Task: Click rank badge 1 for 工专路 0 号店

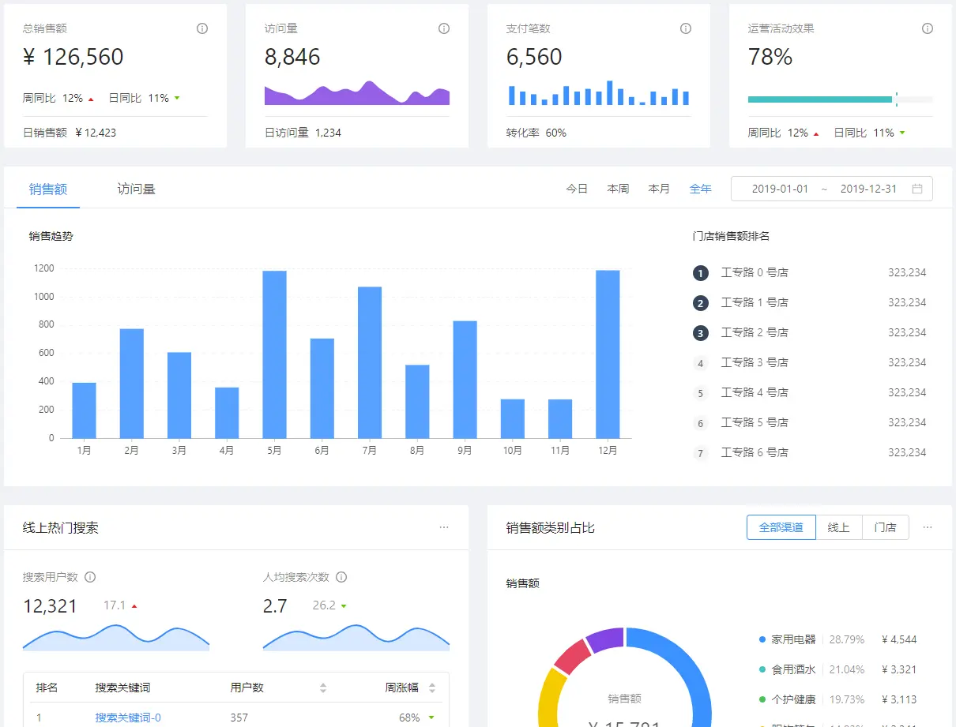Action: (700, 273)
